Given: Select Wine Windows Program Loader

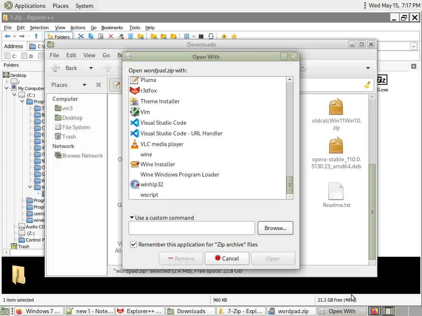Looking at the screenshot, I should (208, 174).
